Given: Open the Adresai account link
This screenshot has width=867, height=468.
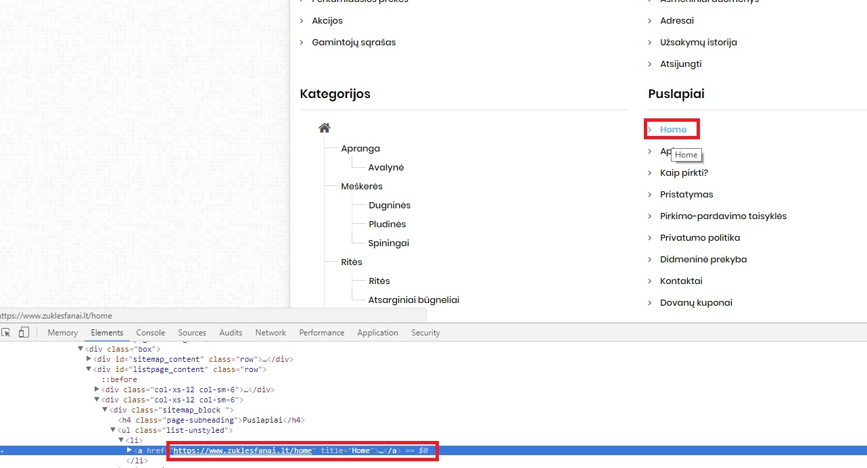Looking at the screenshot, I should [677, 20].
